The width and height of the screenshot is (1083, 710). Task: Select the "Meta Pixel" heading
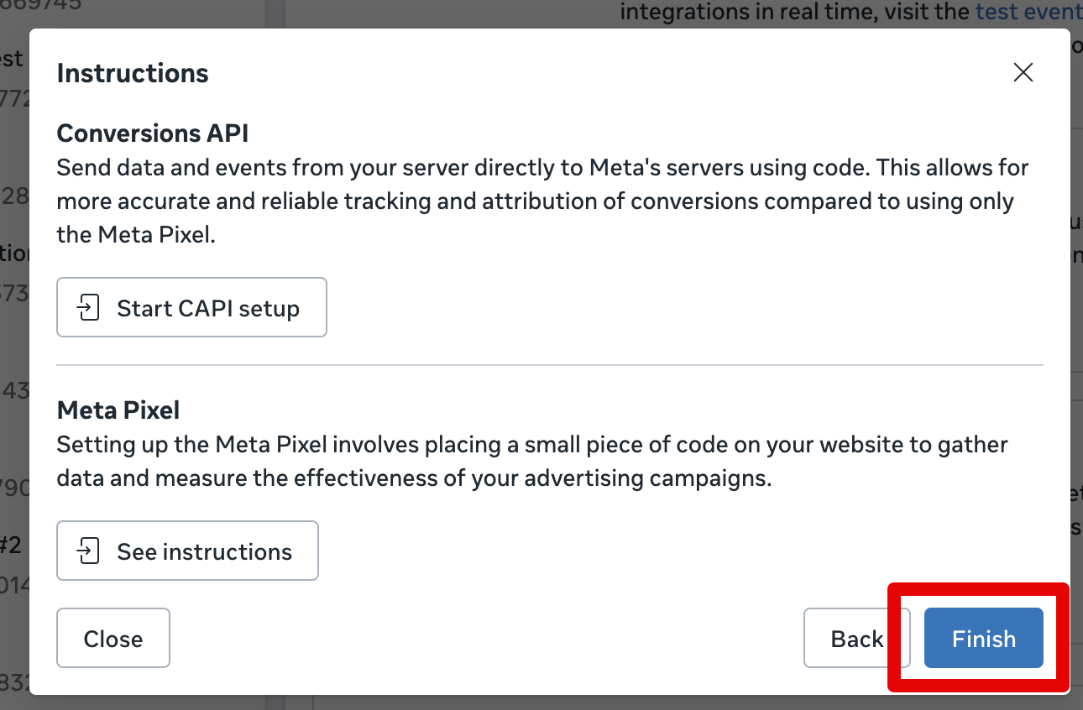click(x=118, y=410)
